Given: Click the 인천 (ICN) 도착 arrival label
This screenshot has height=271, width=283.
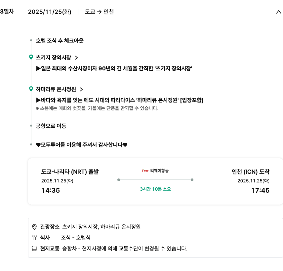Looking at the screenshot, I should pos(250,172).
